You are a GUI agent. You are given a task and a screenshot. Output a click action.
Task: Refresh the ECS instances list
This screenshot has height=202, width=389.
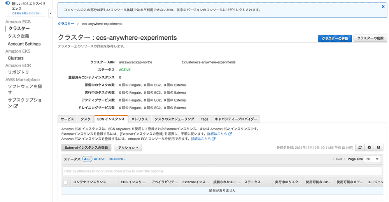(360, 148)
